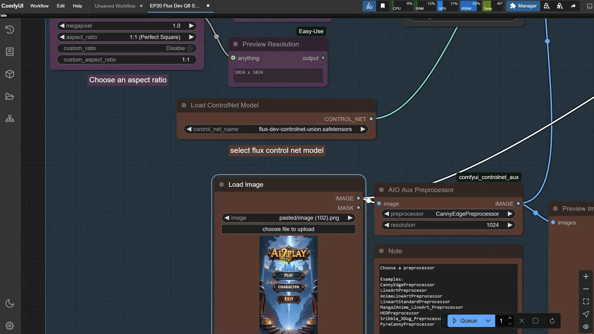Cancel current run with the X icon
This screenshot has height=334, width=594.
coord(522,321)
